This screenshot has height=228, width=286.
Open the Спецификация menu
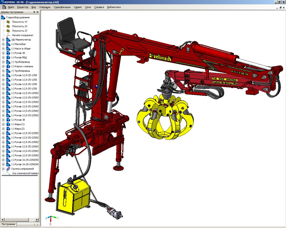coord(62,7)
